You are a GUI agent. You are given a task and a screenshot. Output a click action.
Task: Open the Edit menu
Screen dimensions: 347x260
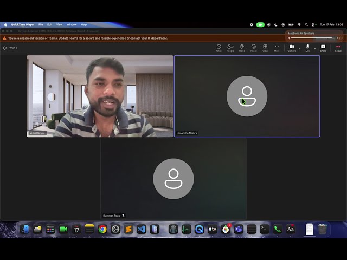tap(49, 24)
